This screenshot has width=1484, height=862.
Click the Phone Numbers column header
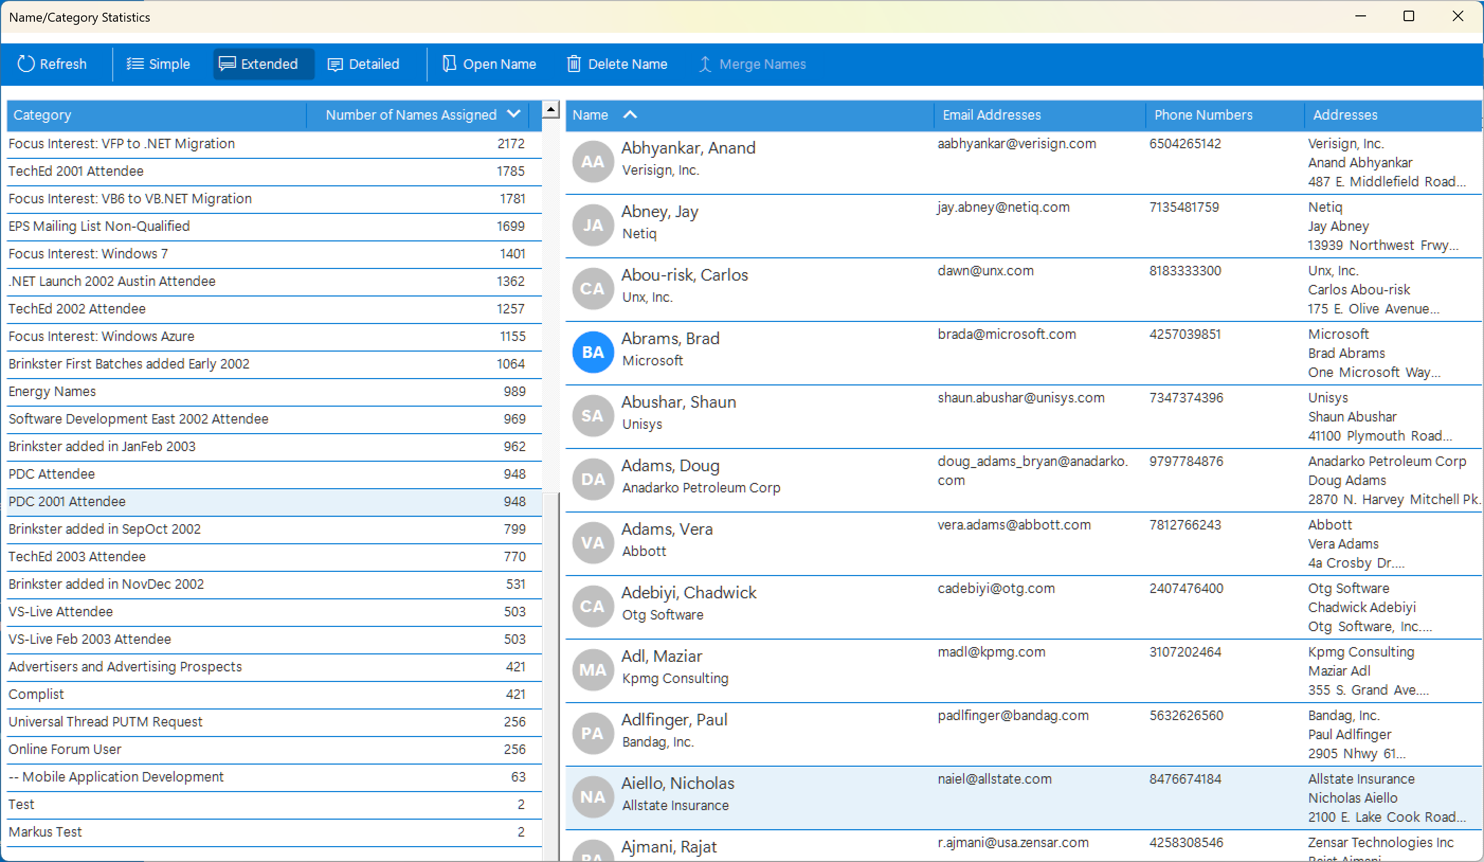pyautogui.click(x=1225, y=115)
